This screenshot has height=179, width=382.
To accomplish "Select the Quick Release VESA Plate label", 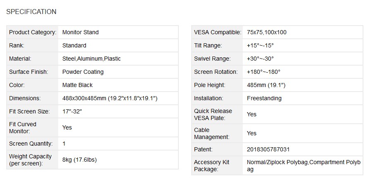I will 213,115.
